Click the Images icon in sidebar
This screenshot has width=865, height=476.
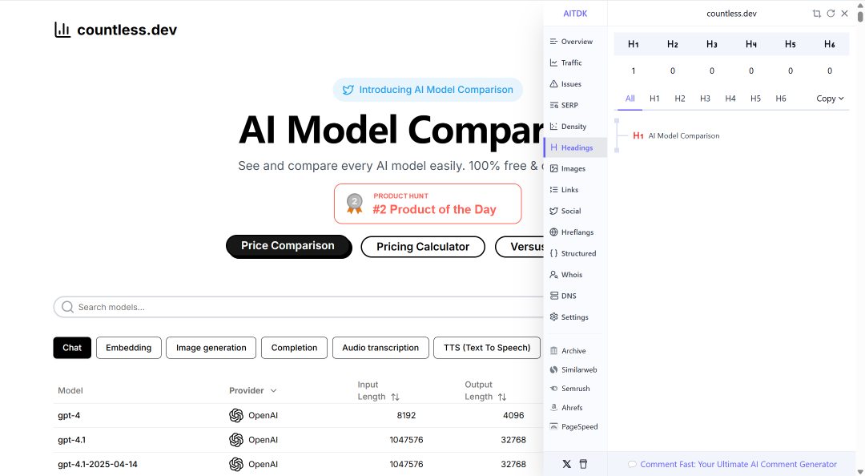(554, 168)
